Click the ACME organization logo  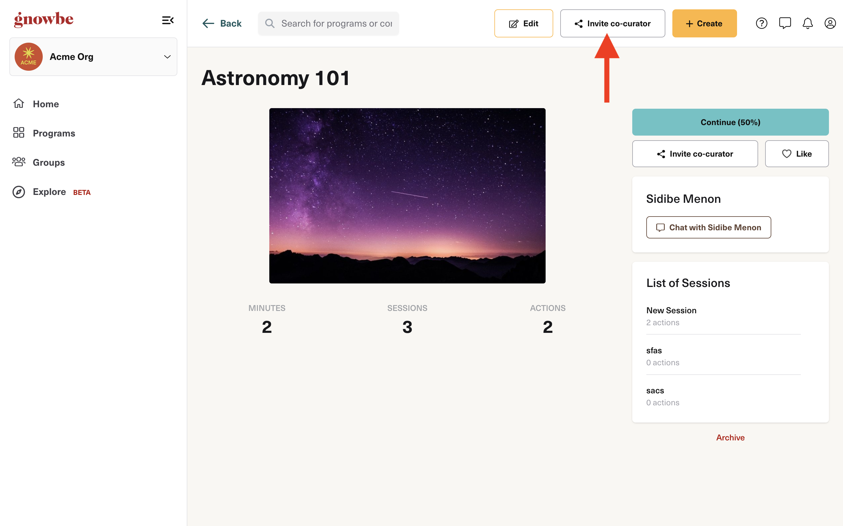point(29,57)
